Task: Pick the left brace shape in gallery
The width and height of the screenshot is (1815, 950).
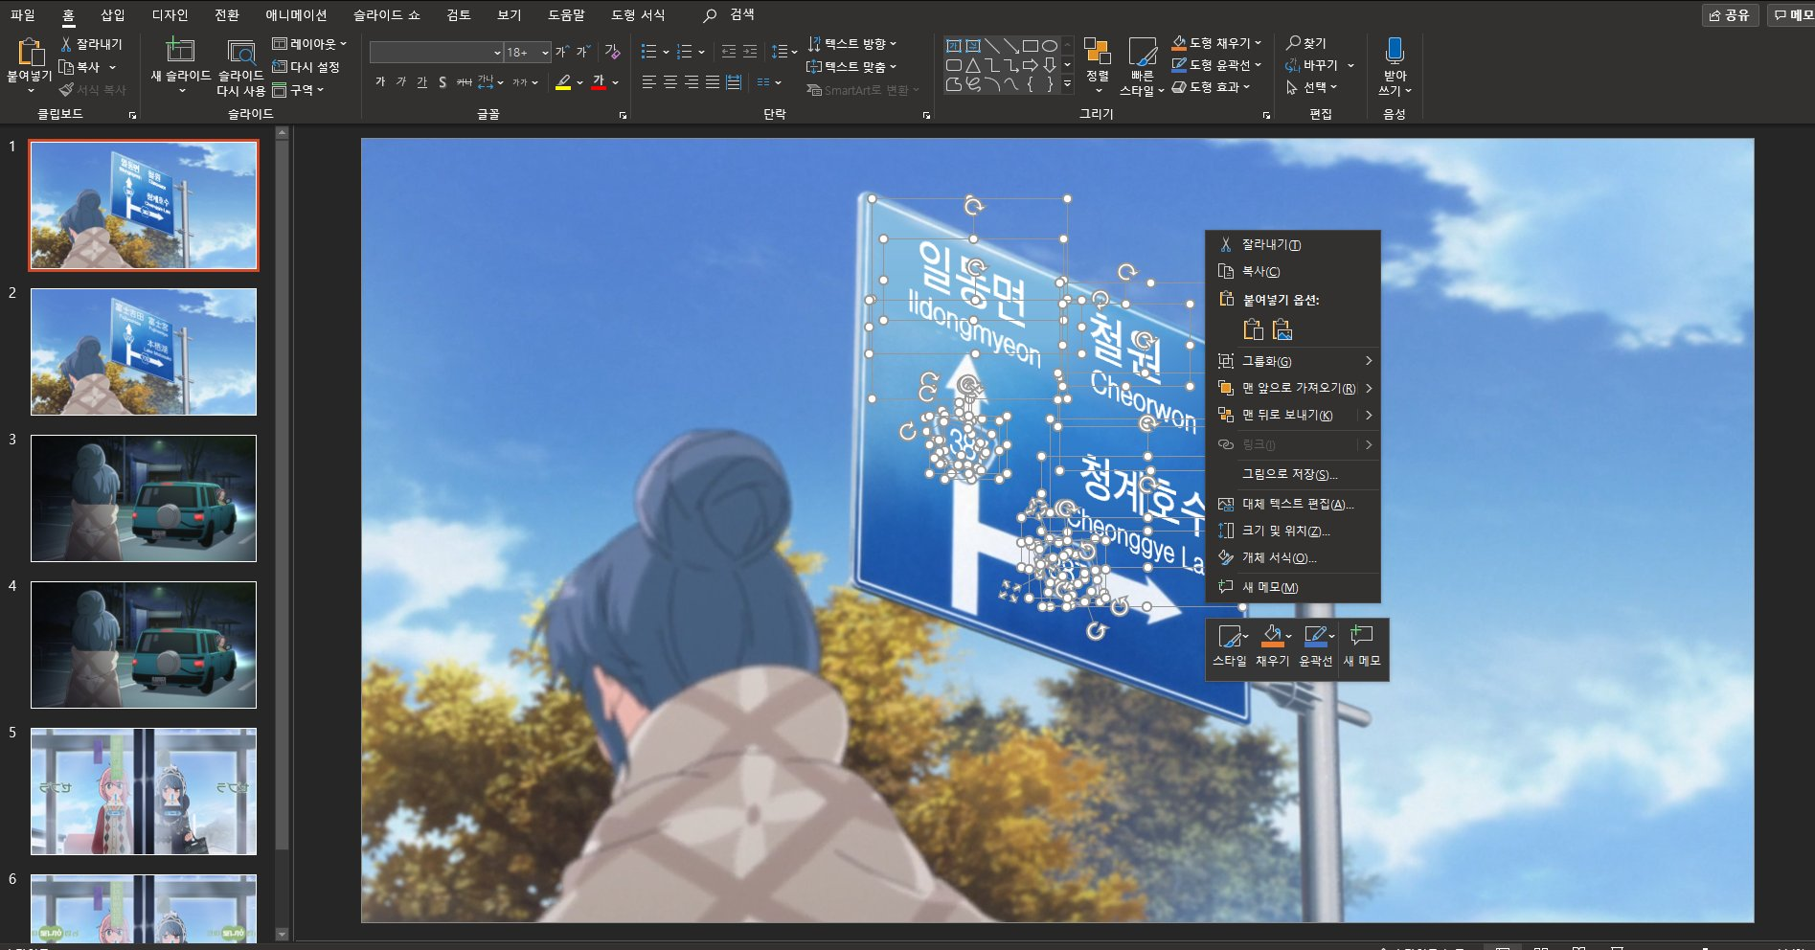Action: click(x=1031, y=84)
